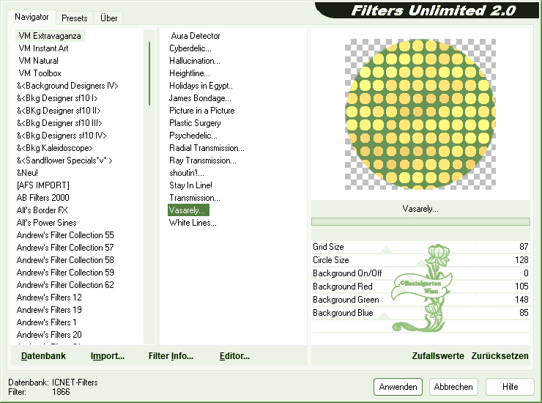
Task: Select &<Sandflower Specials°v°> category
Action: point(64,160)
